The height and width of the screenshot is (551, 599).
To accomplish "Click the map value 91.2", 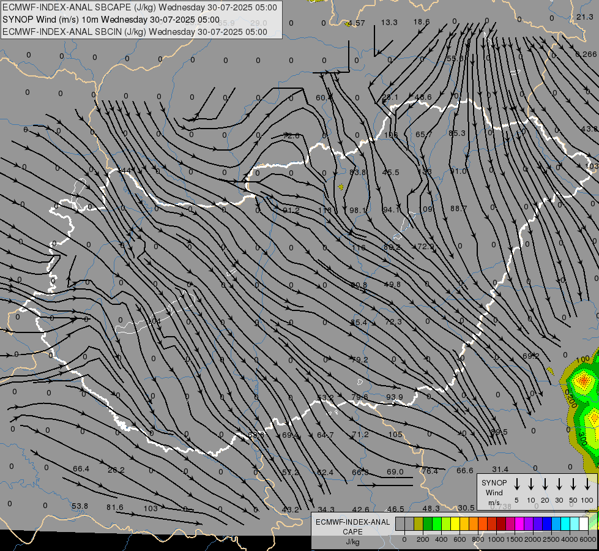I will (291, 211).
